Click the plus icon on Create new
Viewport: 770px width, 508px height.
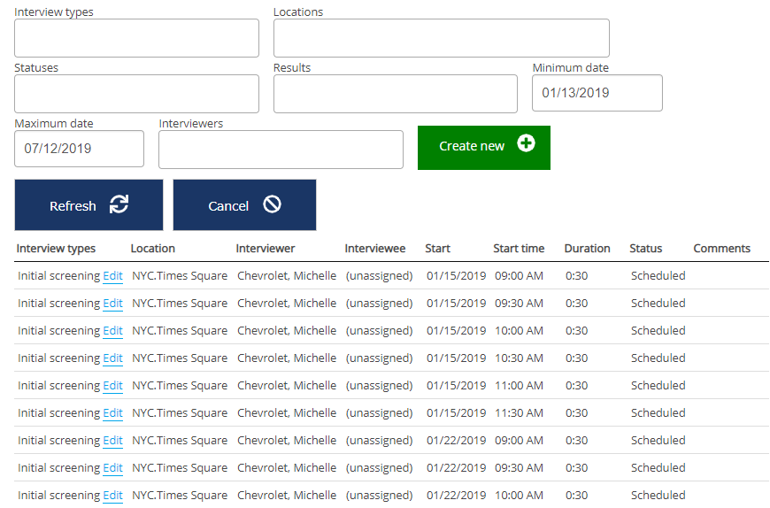526,143
